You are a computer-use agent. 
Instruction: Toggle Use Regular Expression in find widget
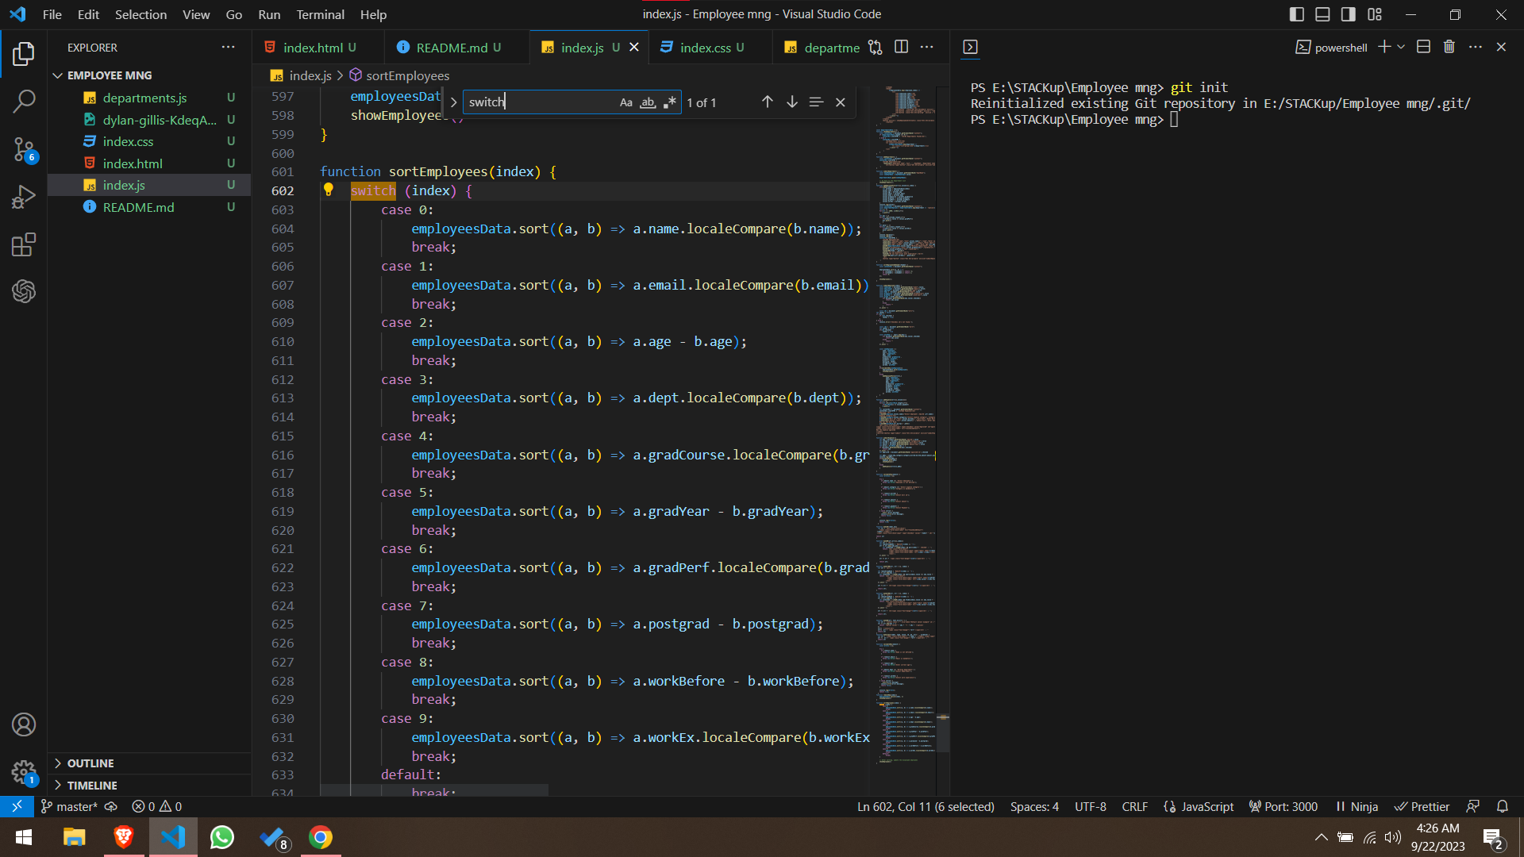click(669, 102)
